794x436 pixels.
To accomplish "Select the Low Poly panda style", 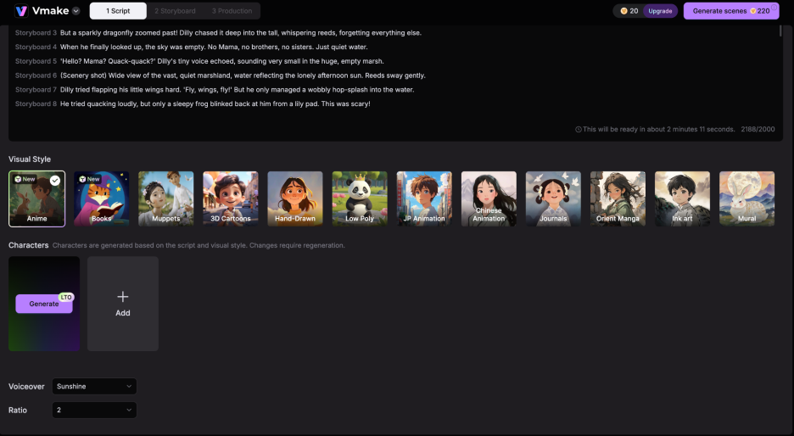I will [x=359, y=198].
